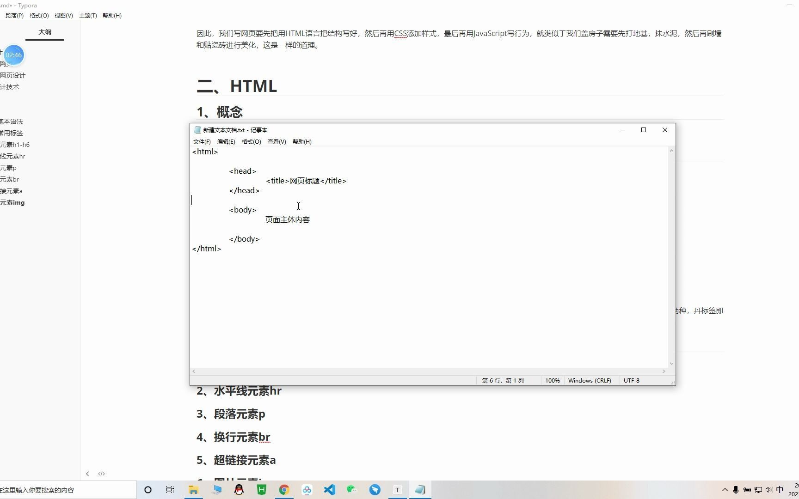Open Typora 主题(T) menu
This screenshot has width=799, height=499.
click(x=88, y=16)
